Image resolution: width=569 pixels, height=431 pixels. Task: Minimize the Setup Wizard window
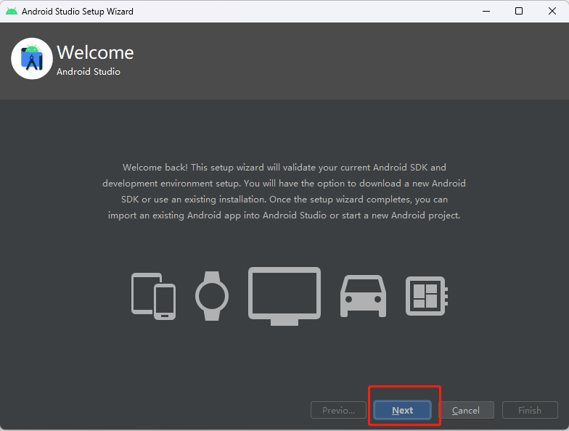pyautogui.click(x=486, y=12)
